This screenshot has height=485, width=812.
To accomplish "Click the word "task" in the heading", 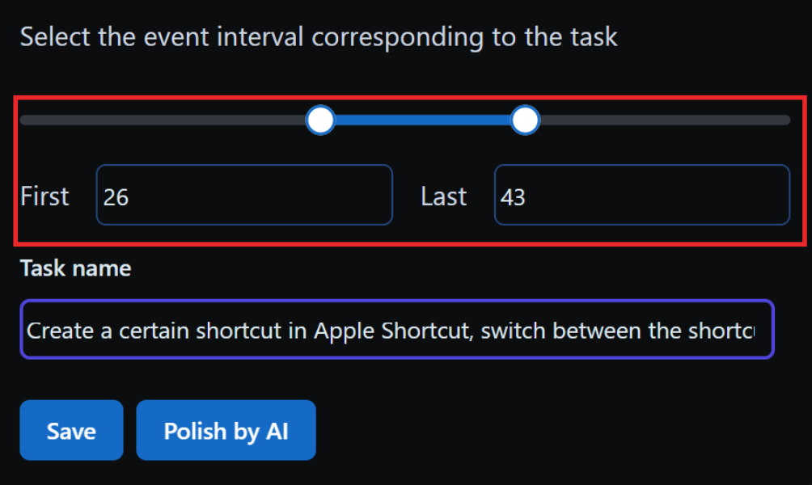I will pyautogui.click(x=591, y=37).
